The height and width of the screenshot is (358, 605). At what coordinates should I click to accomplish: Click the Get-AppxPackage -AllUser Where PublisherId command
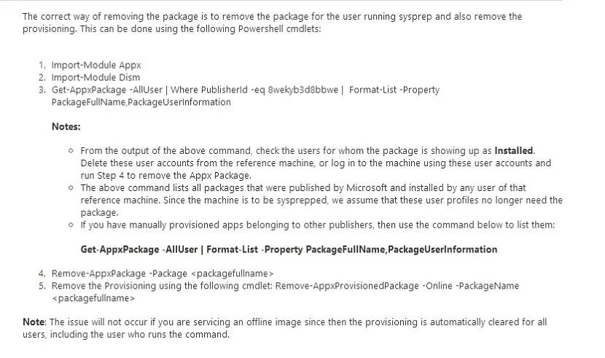point(246,90)
